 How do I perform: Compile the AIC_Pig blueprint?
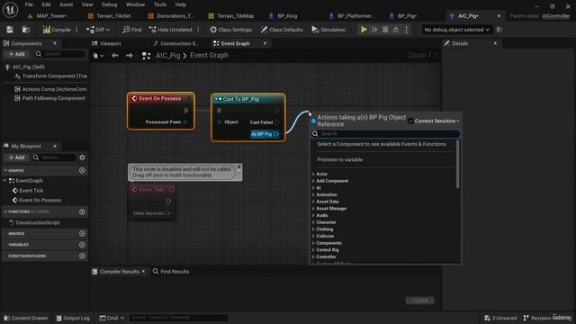(57, 30)
